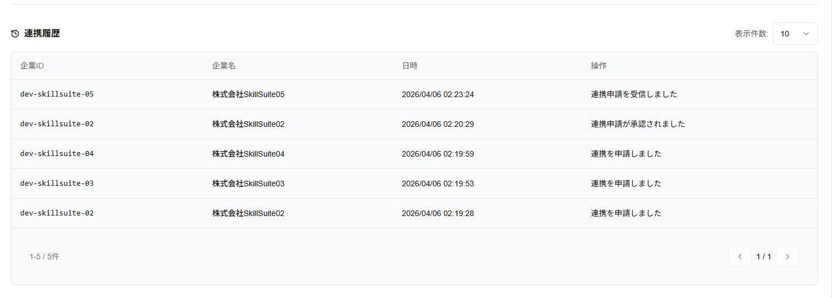Viewport: 832px width, 298px height.
Task: Click the 1-5 / 5件 record count
Action: click(x=44, y=256)
